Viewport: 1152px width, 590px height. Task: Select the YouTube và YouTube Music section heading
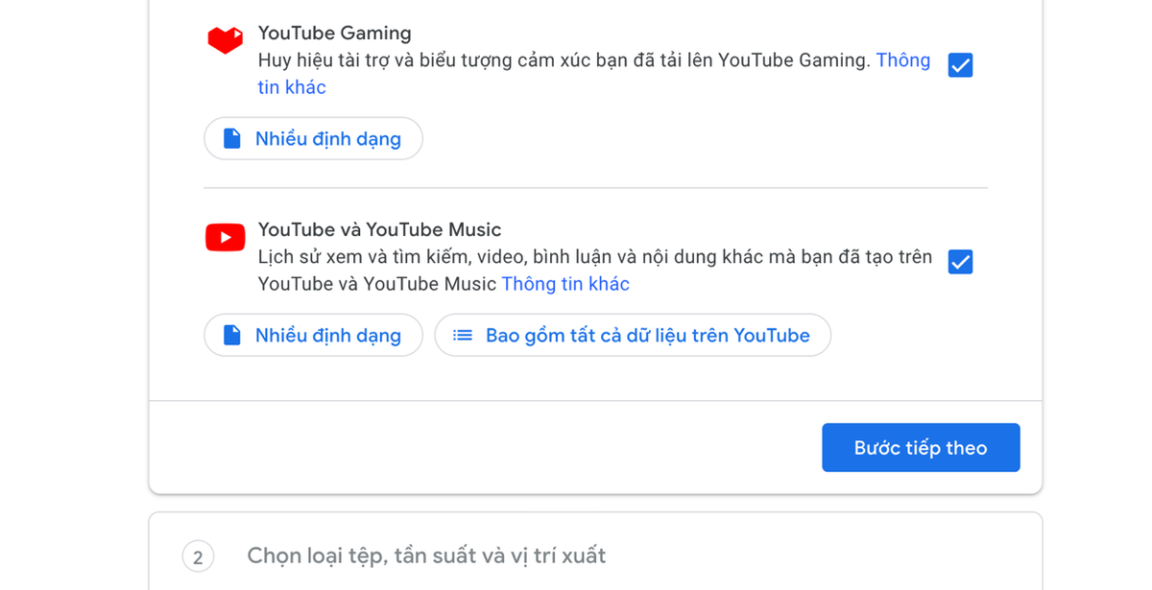coord(377,229)
